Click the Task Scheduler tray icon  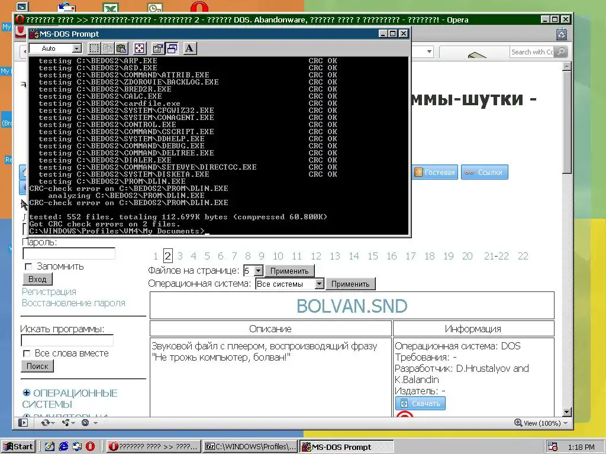click(552, 447)
